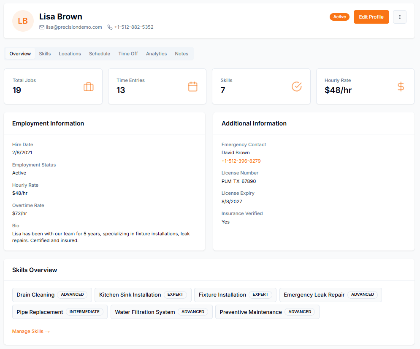
Task: Click the EXPERT badge on Fixture Installation
Action: [x=260, y=294]
